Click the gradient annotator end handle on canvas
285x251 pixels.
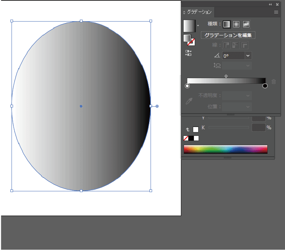(157, 106)
